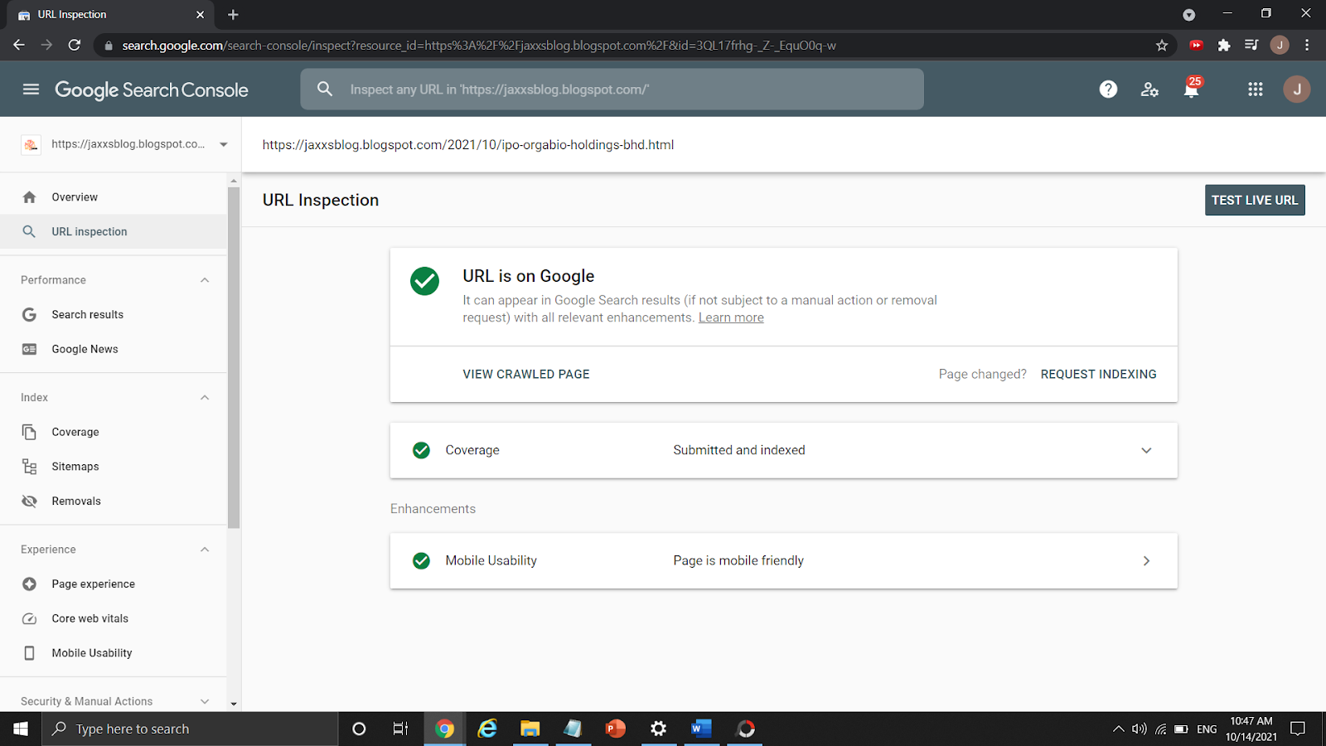
Task: Open the clock showing 10:47 AM
Action: point(1251,729)
